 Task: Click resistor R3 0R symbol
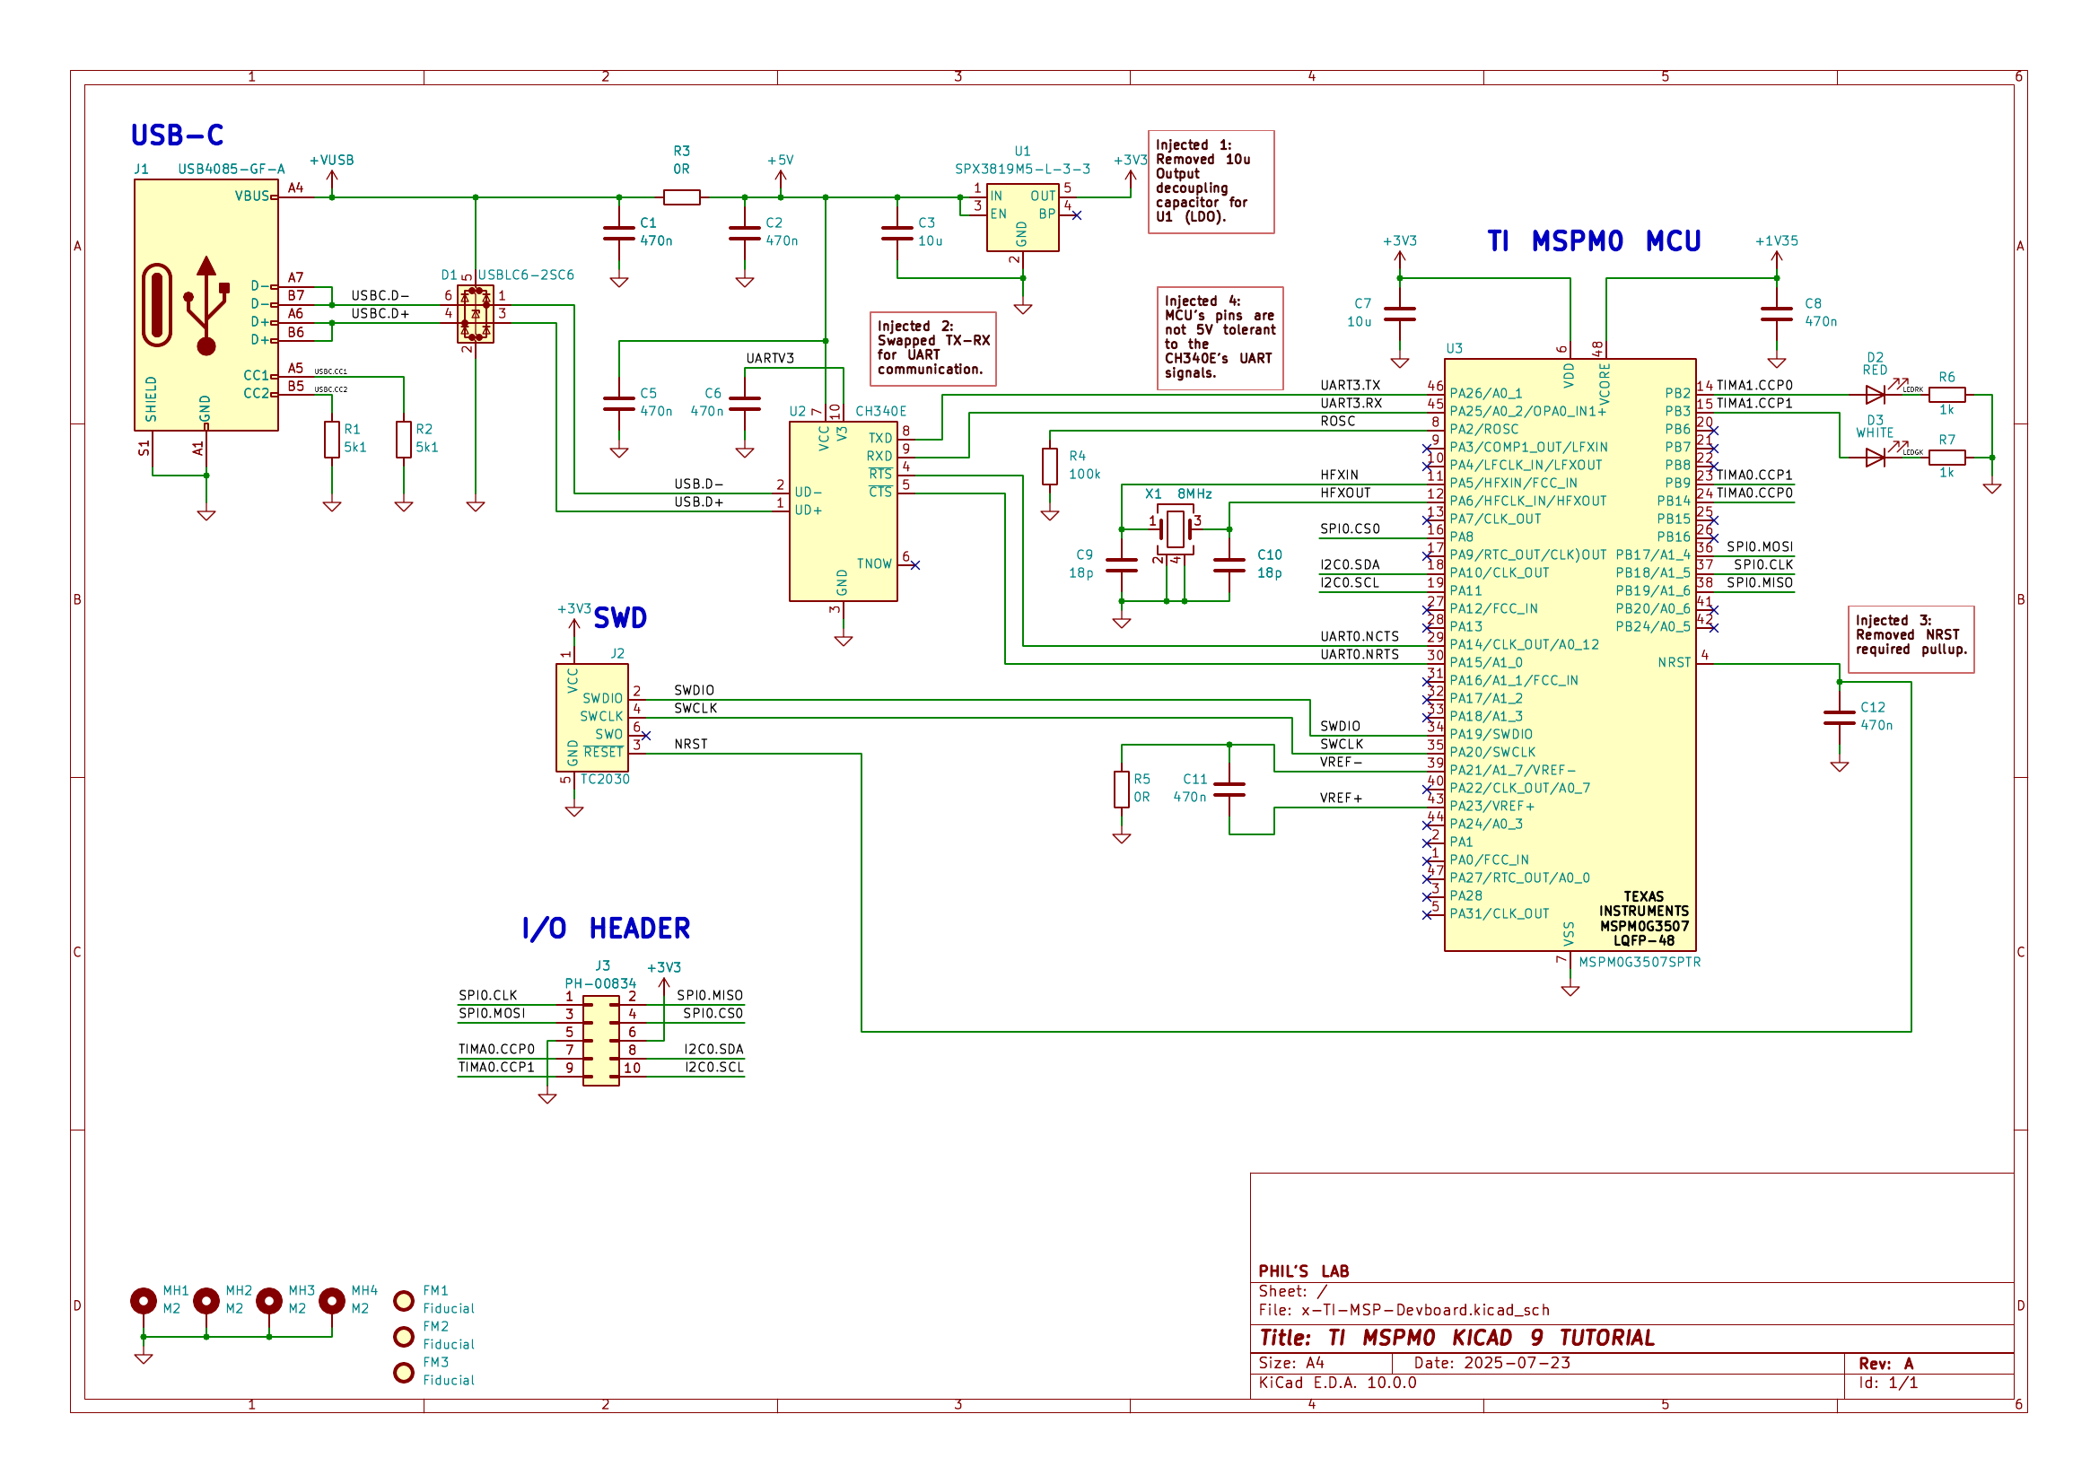[x=682, y=196]
